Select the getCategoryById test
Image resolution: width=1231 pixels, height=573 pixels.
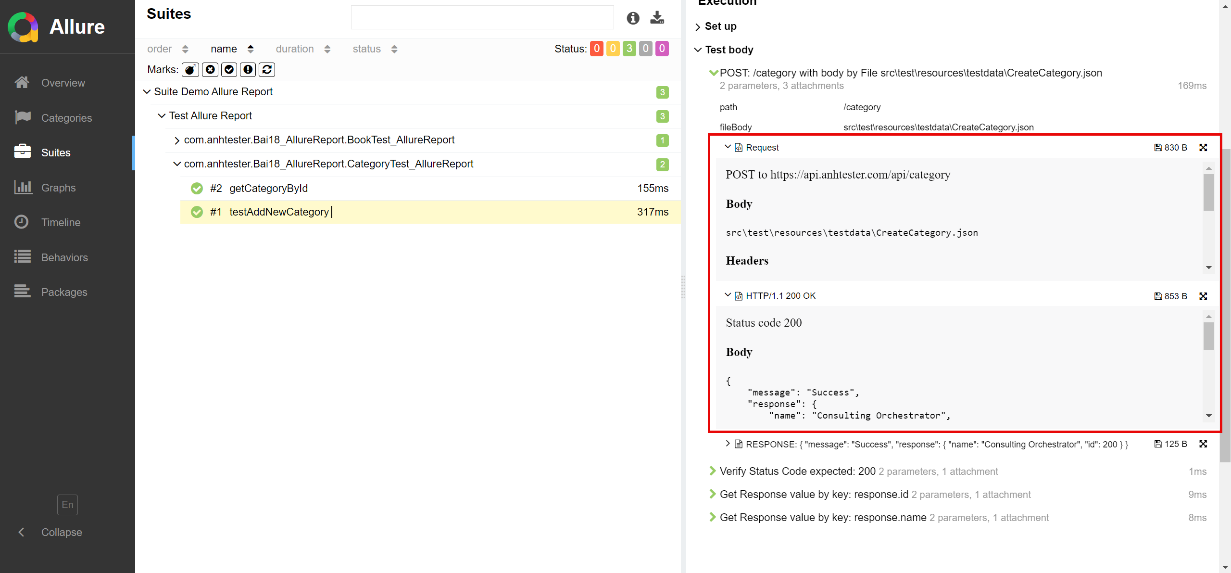tap(430, 189)
